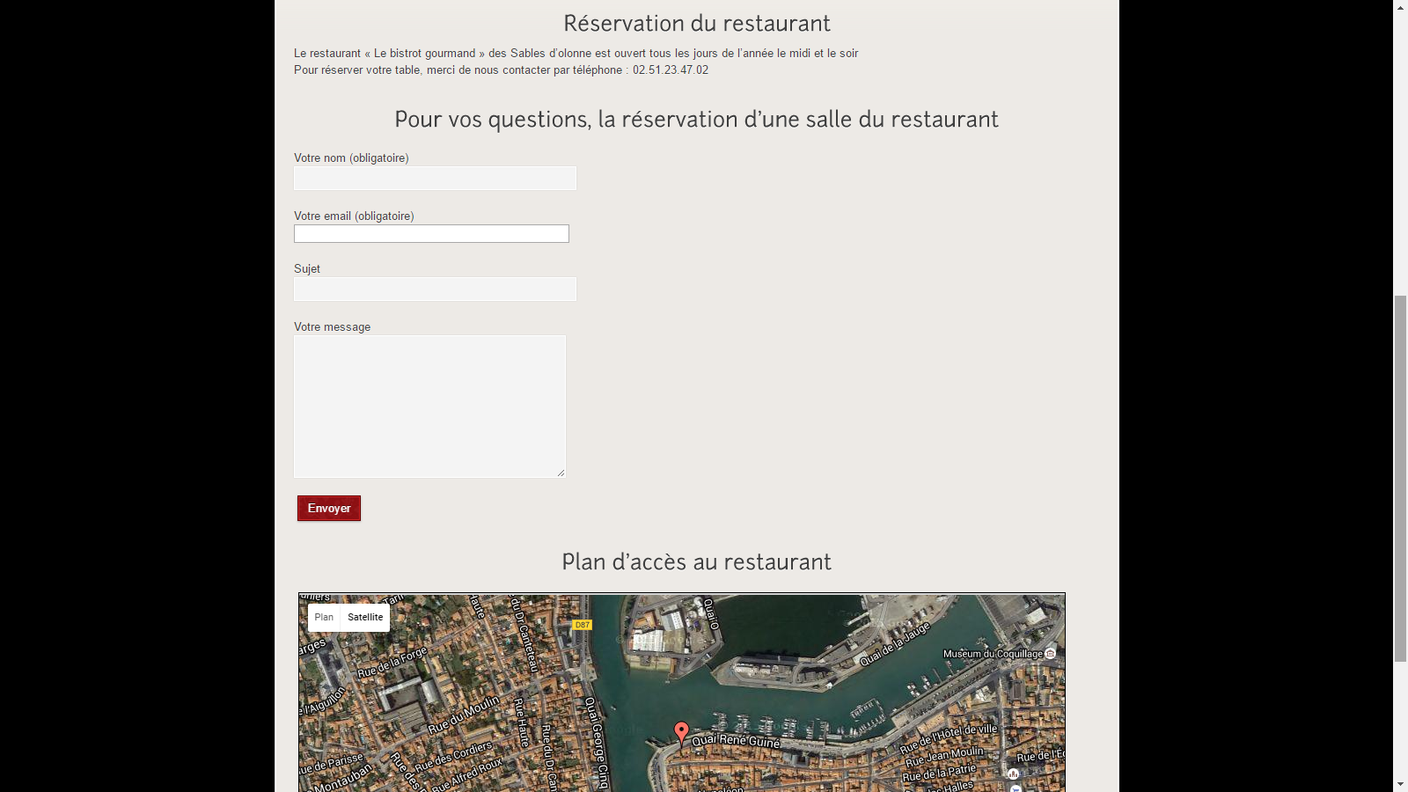Switch the map to Plan view
1408x792 pixels.
tap(324, 618)
